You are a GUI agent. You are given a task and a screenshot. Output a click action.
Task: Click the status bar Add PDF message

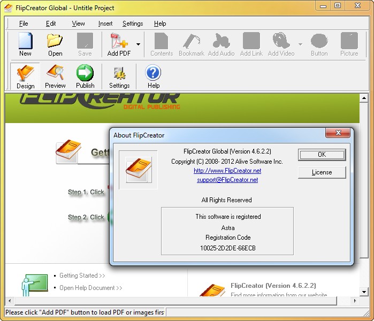(85, 312)
